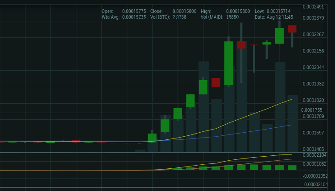Click the 0.0002379 price axis label
The image size is (335, 191).
click(313, 18)
